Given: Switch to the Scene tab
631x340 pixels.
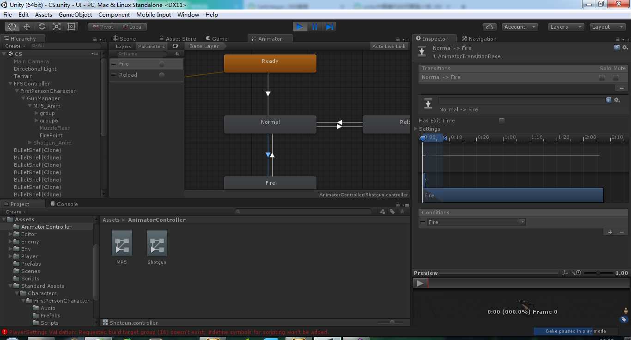Looking at the screenshot, I should tap(124, 39).
